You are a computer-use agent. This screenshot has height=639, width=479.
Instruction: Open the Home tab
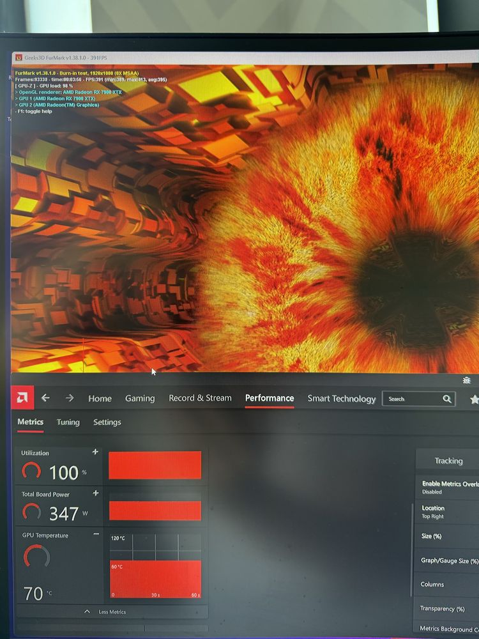[x=100, y=399]
